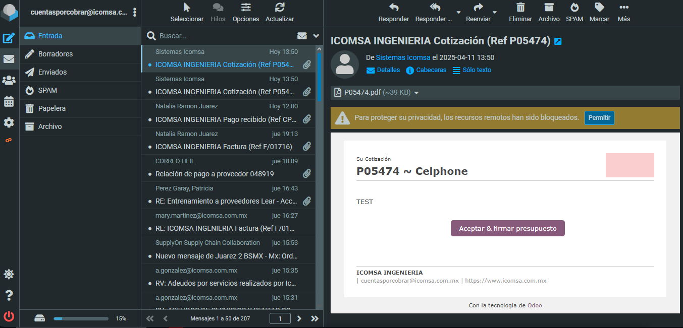Open the SPAM folder in the folder list
The height and width of the screenshot is (328, 683).
click(x=80, y=90)
